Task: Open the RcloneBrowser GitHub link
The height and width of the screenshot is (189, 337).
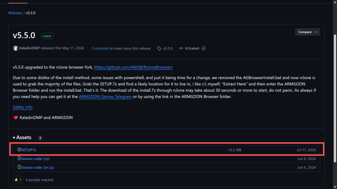Action: [133, 67]
